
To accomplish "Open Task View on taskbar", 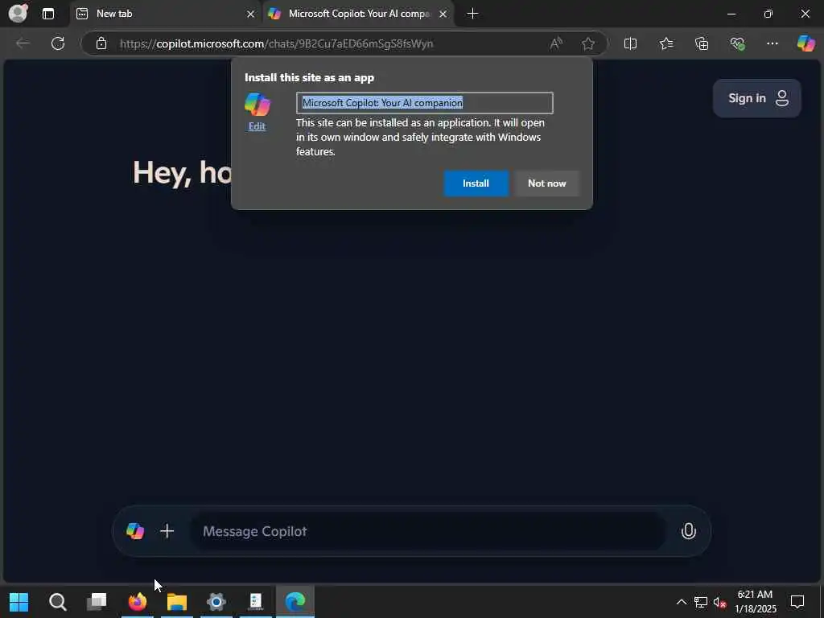I will [97, 602].
